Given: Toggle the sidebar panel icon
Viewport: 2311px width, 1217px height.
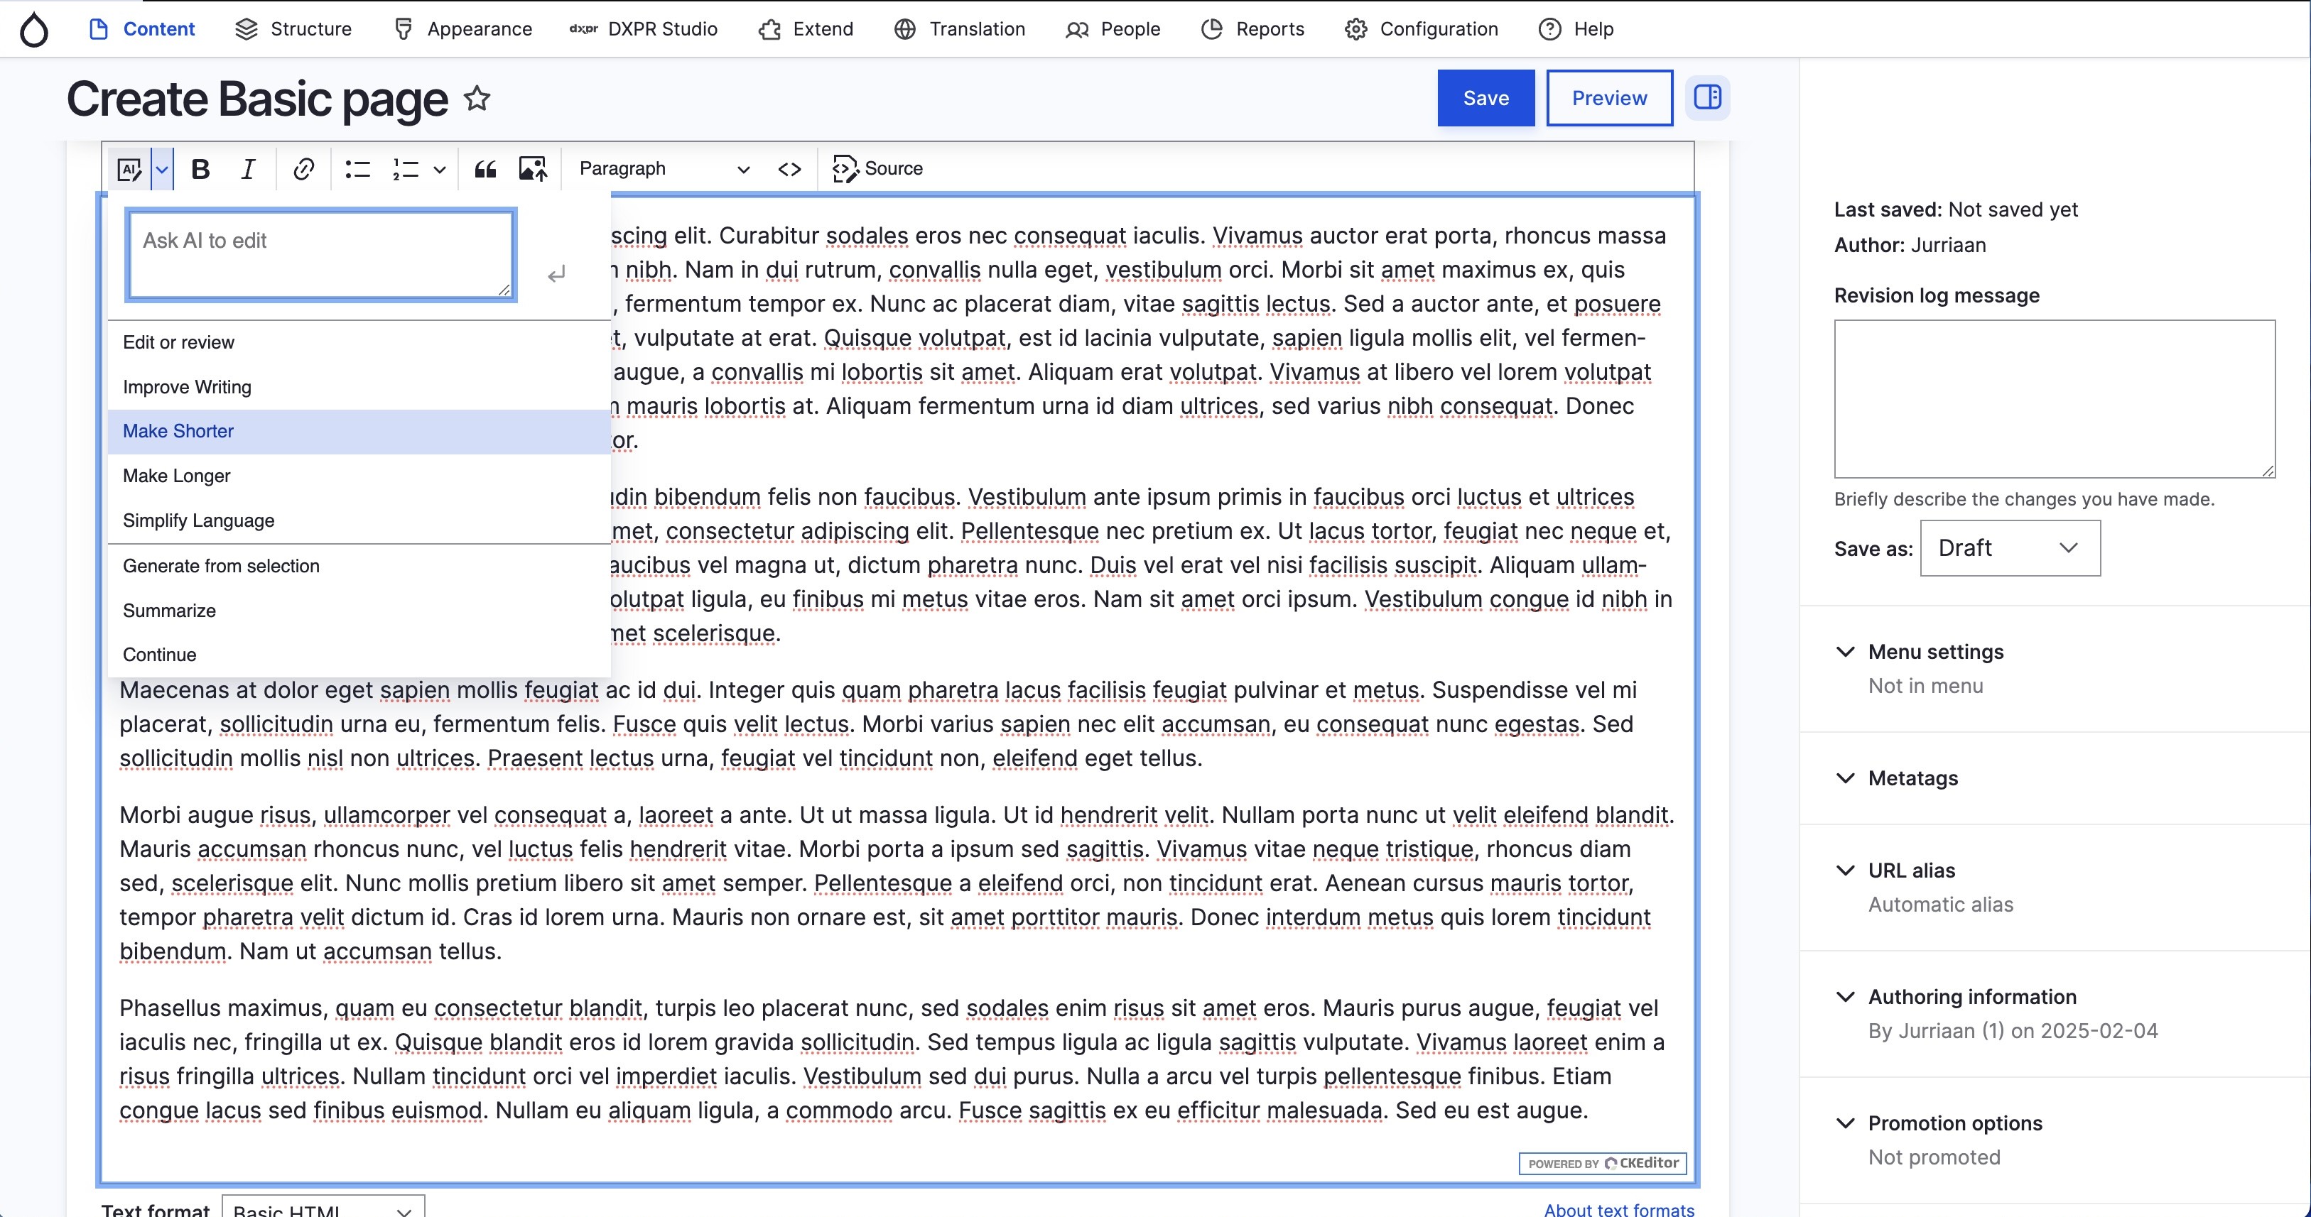Looking at the screenshot, I should (1707, 97).
